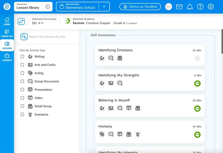Click arts and crafts icon on Believing in Myself
This screenshot has height=153, width=223.
(111, 108)
